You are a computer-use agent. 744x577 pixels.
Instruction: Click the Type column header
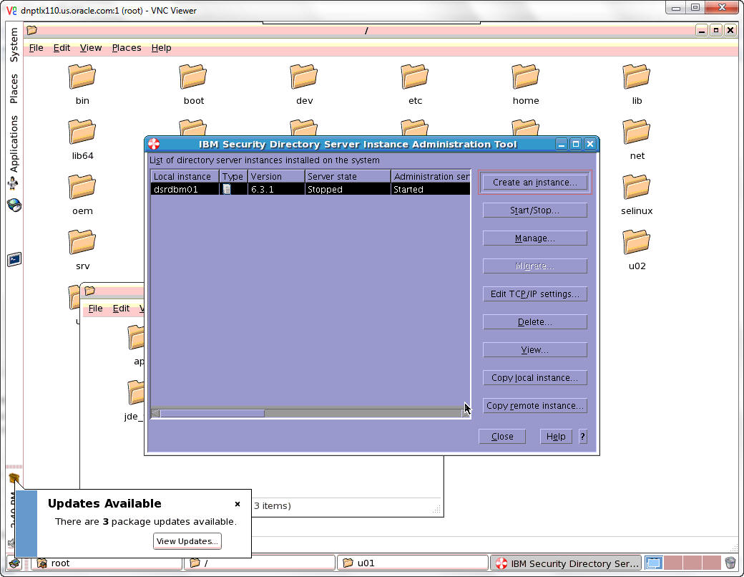coord(233,176)
